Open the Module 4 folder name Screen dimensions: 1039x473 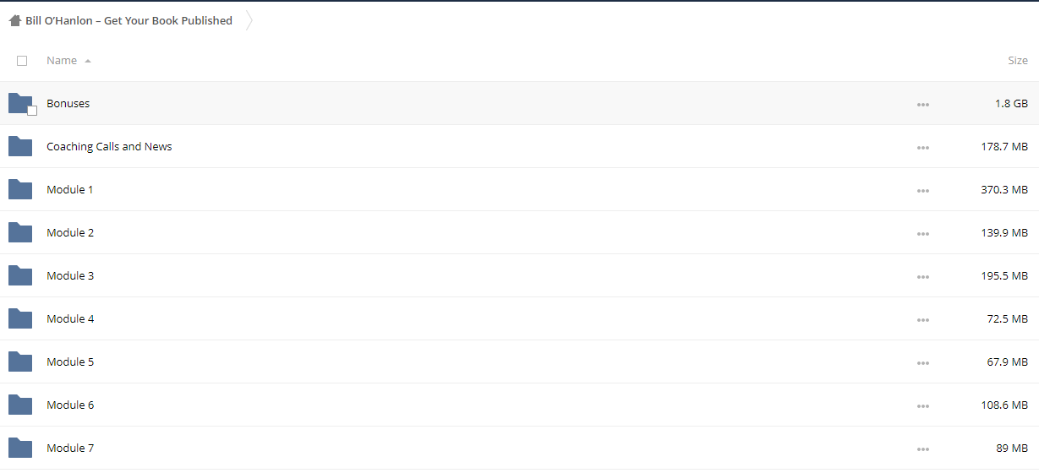(x=70, y=318)
